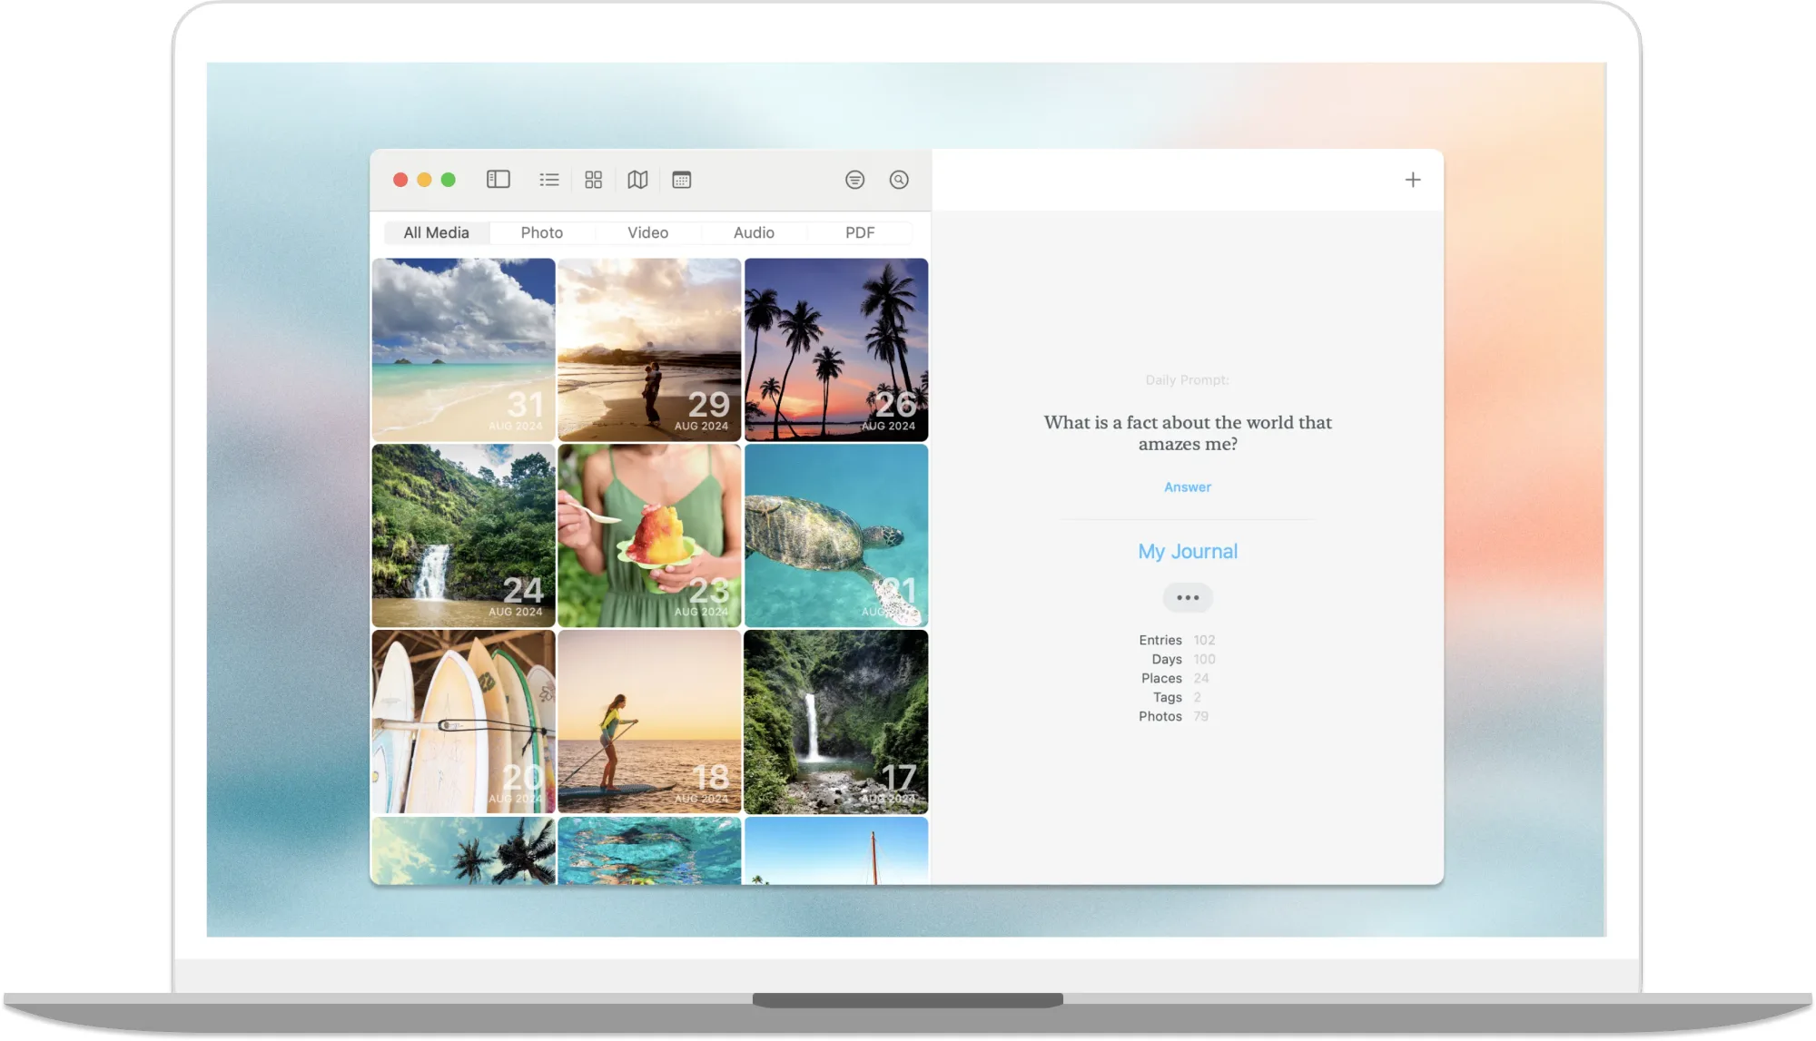
Task: Open the map view icon
Action: 638,180
